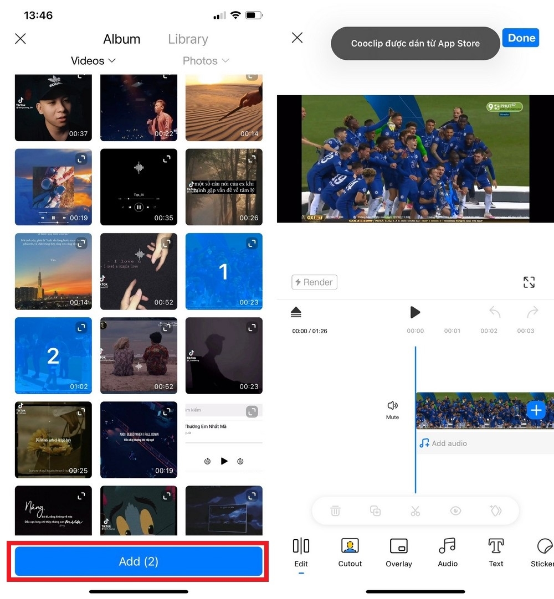Switch to the Library tab
The image size is (554, 599).
point(188,39)
